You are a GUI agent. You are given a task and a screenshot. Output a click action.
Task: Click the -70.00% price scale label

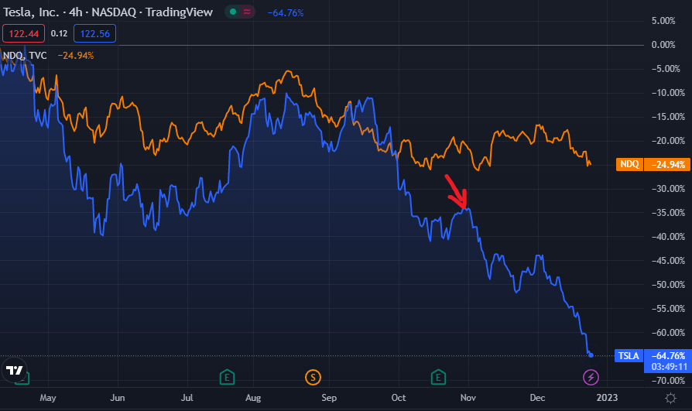668,381
